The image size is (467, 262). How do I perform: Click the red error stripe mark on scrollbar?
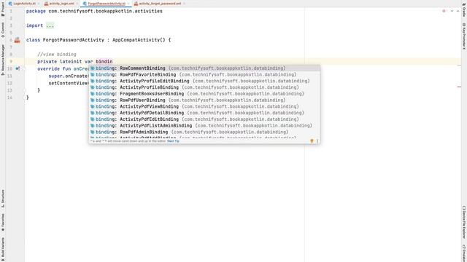(x=459, y=87)
